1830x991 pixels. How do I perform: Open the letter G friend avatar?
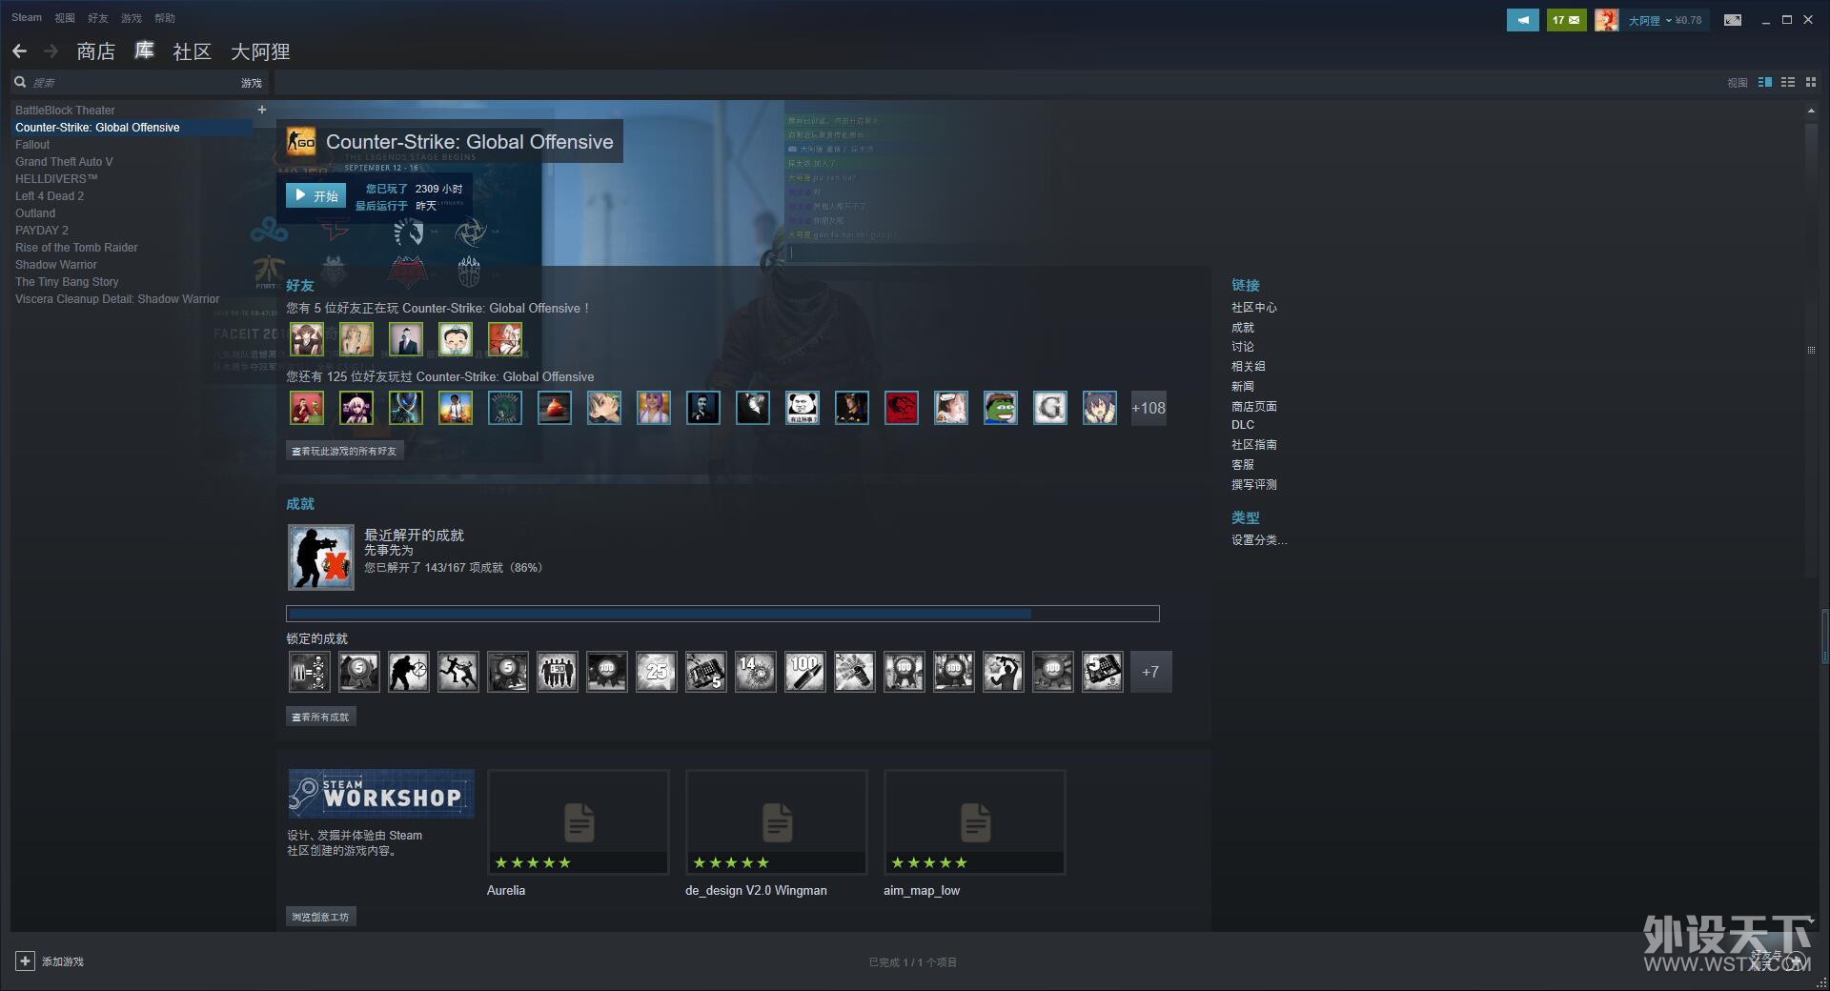1050,408
